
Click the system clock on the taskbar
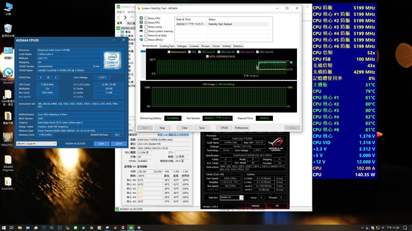pyautogui.click(x=393, y=228)
